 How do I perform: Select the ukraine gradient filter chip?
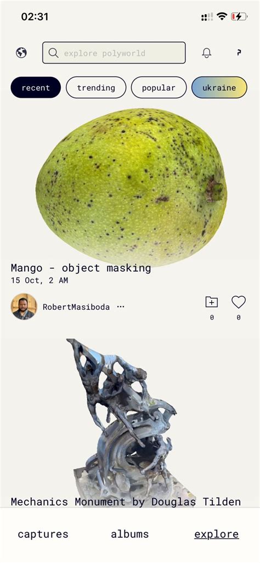[219, 87]
